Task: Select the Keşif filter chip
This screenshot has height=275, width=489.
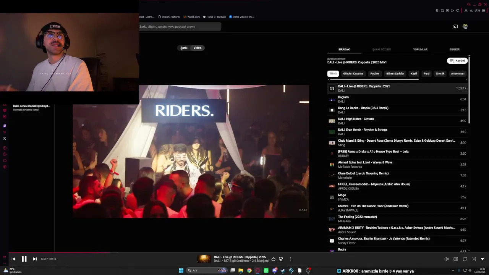Action: tap(414, 74)
